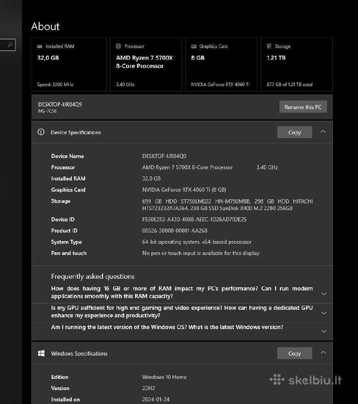Viewport: 358px width, 404px height.
Task: Click the About page heading
Action: click(45, 26)
